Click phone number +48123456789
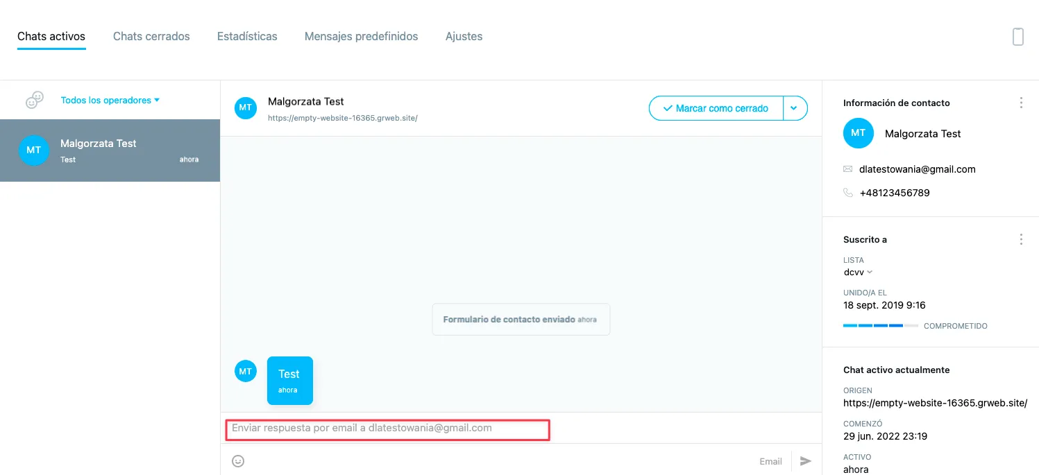The image size is (1039, 475). tap(895, 193)
